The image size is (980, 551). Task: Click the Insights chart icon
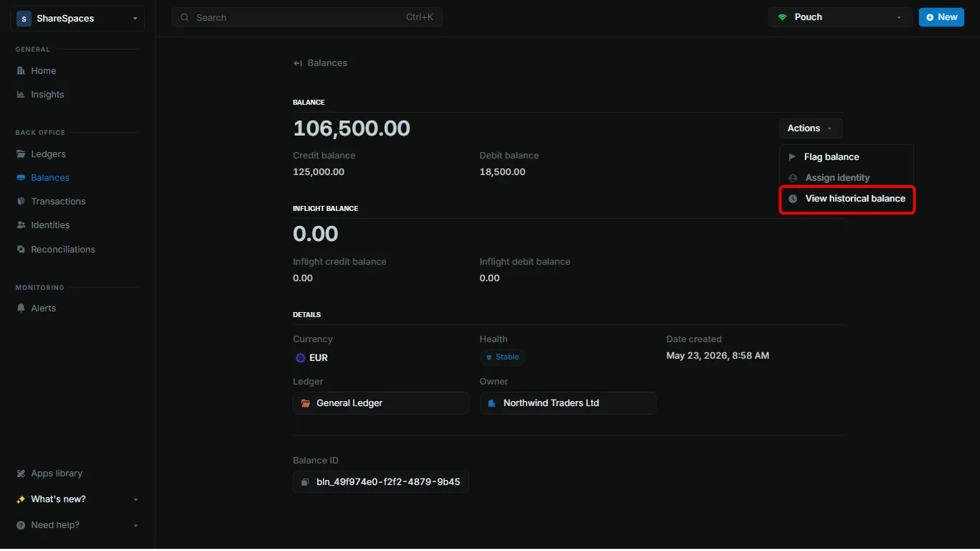pyautogui.click(x=21, y=95)
